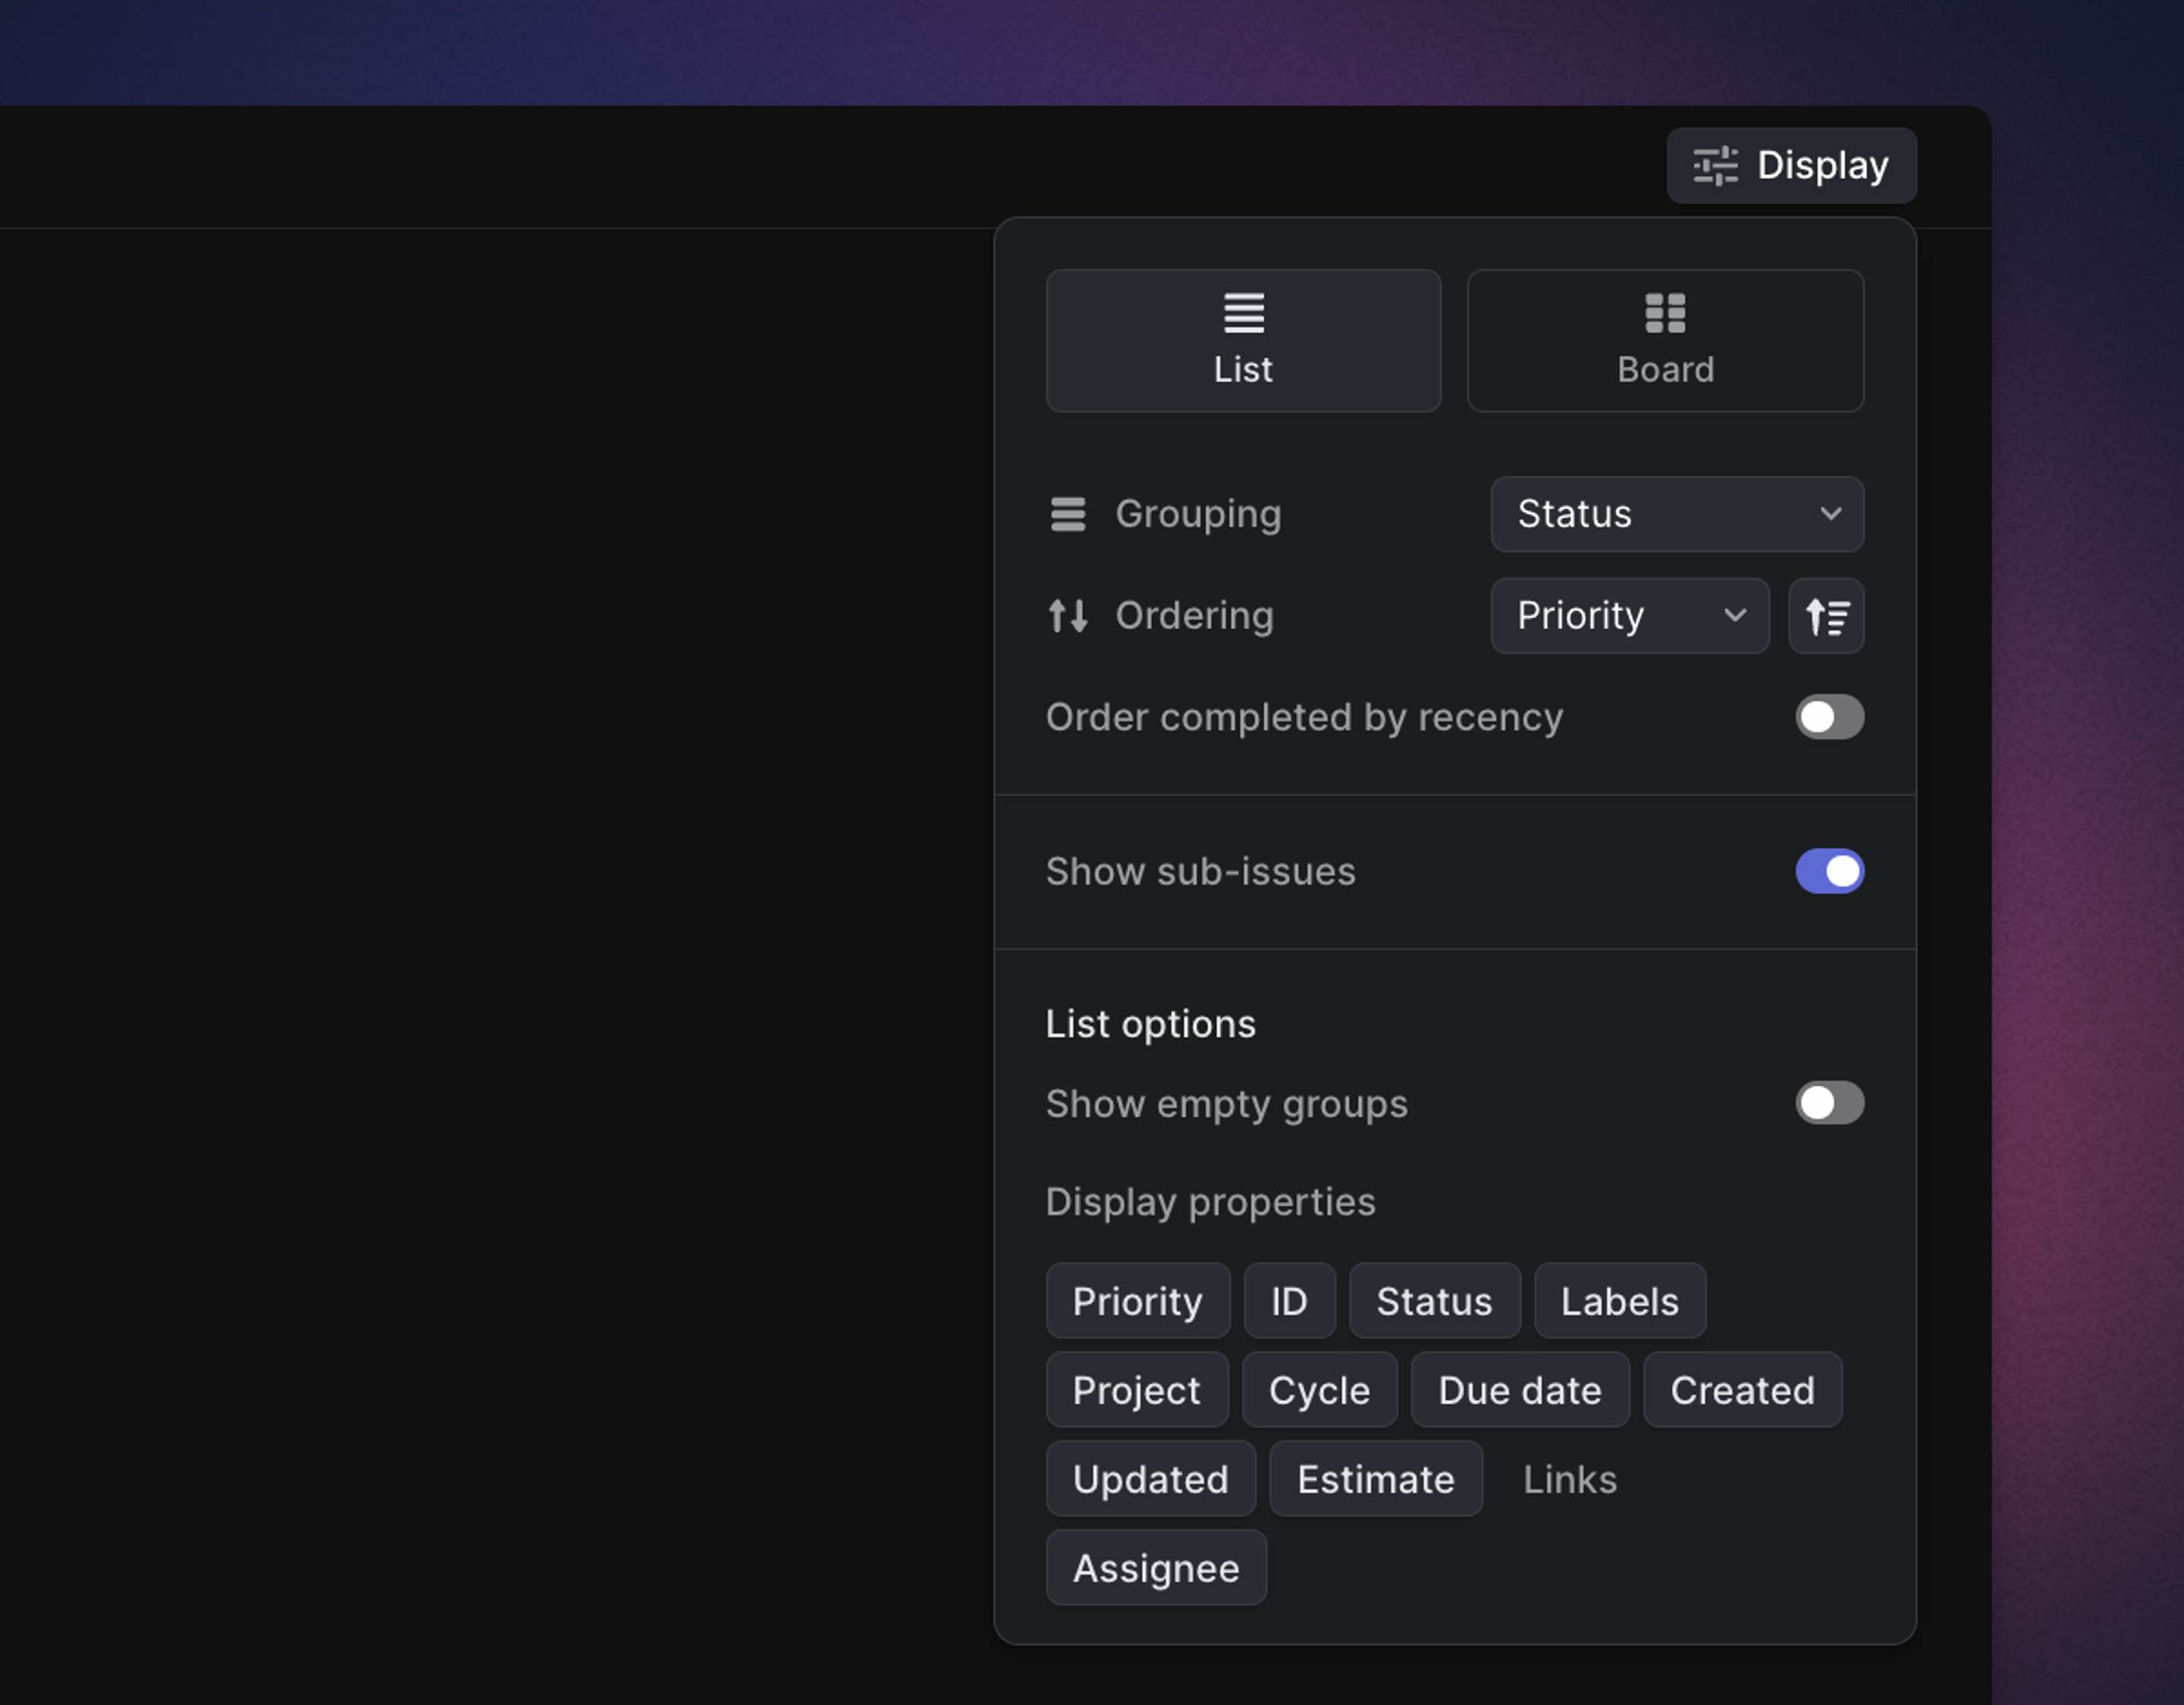Click the Ordering arrows icon
This screenshot has height=1705, width=2184.
1067,616
